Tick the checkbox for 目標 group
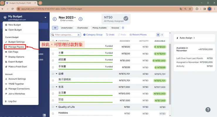 [53, 74]
